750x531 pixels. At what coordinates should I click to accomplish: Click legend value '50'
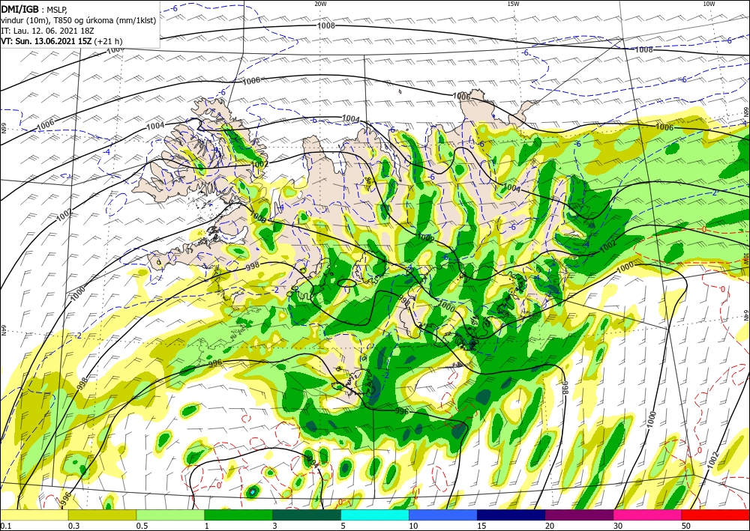tap(686, 526)
